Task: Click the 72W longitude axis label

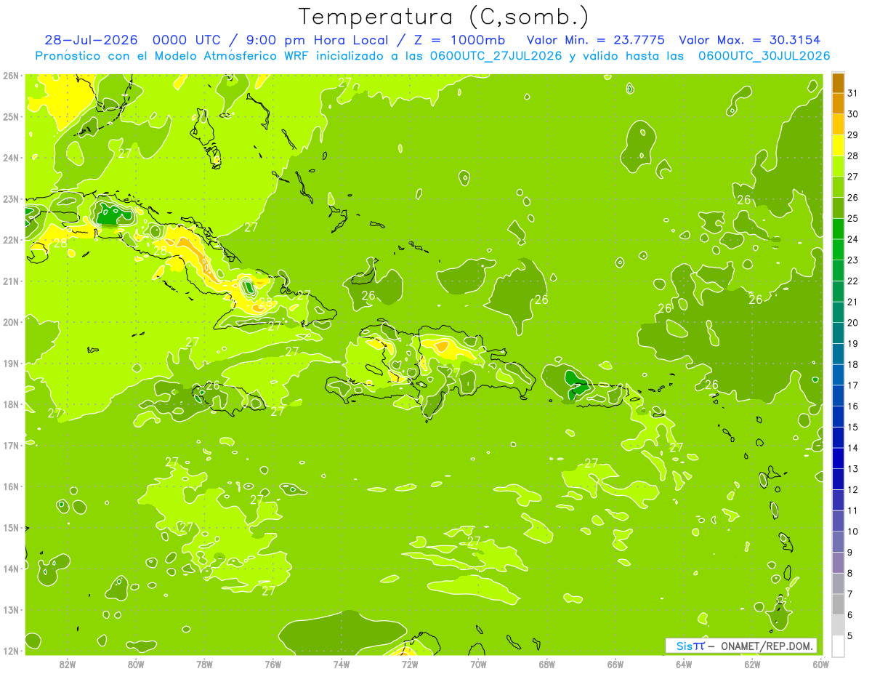Action: tap(410, 663)
